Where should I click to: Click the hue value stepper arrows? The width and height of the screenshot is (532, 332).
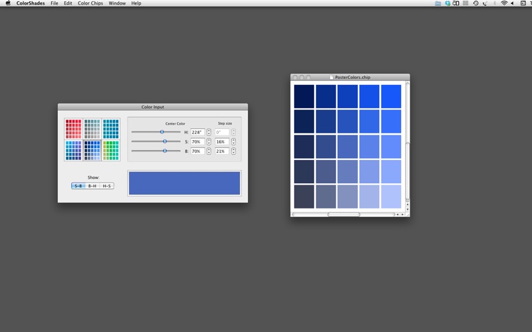click(209, 132)
